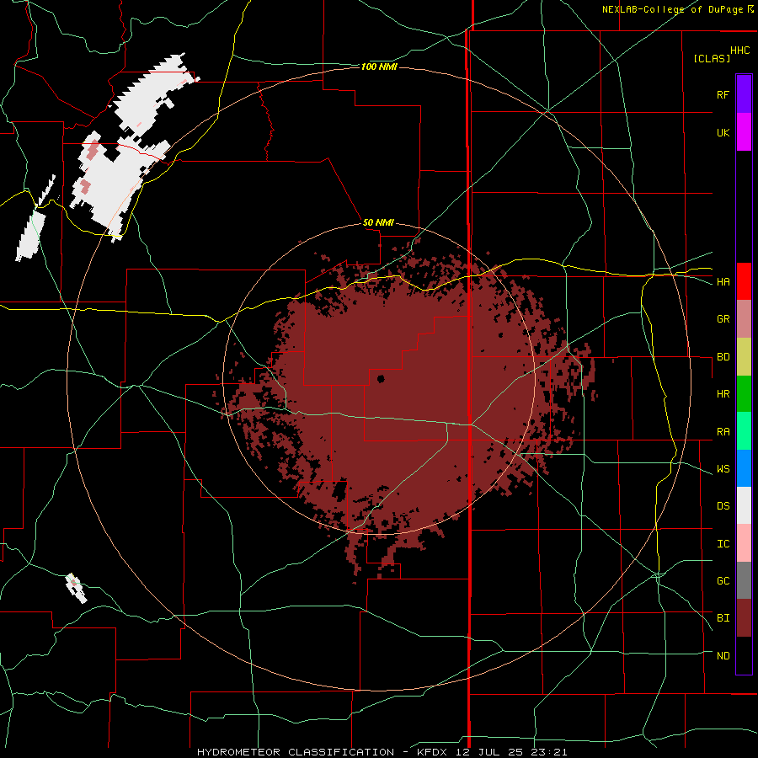
Task: Click the IC light pink legend swatch
Action: coord(744,543)
